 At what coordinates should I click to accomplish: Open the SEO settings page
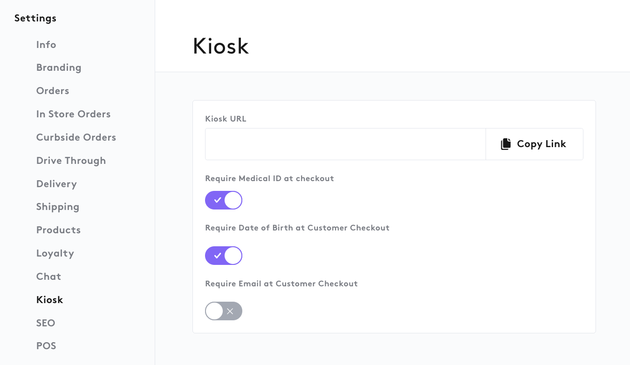46,323
